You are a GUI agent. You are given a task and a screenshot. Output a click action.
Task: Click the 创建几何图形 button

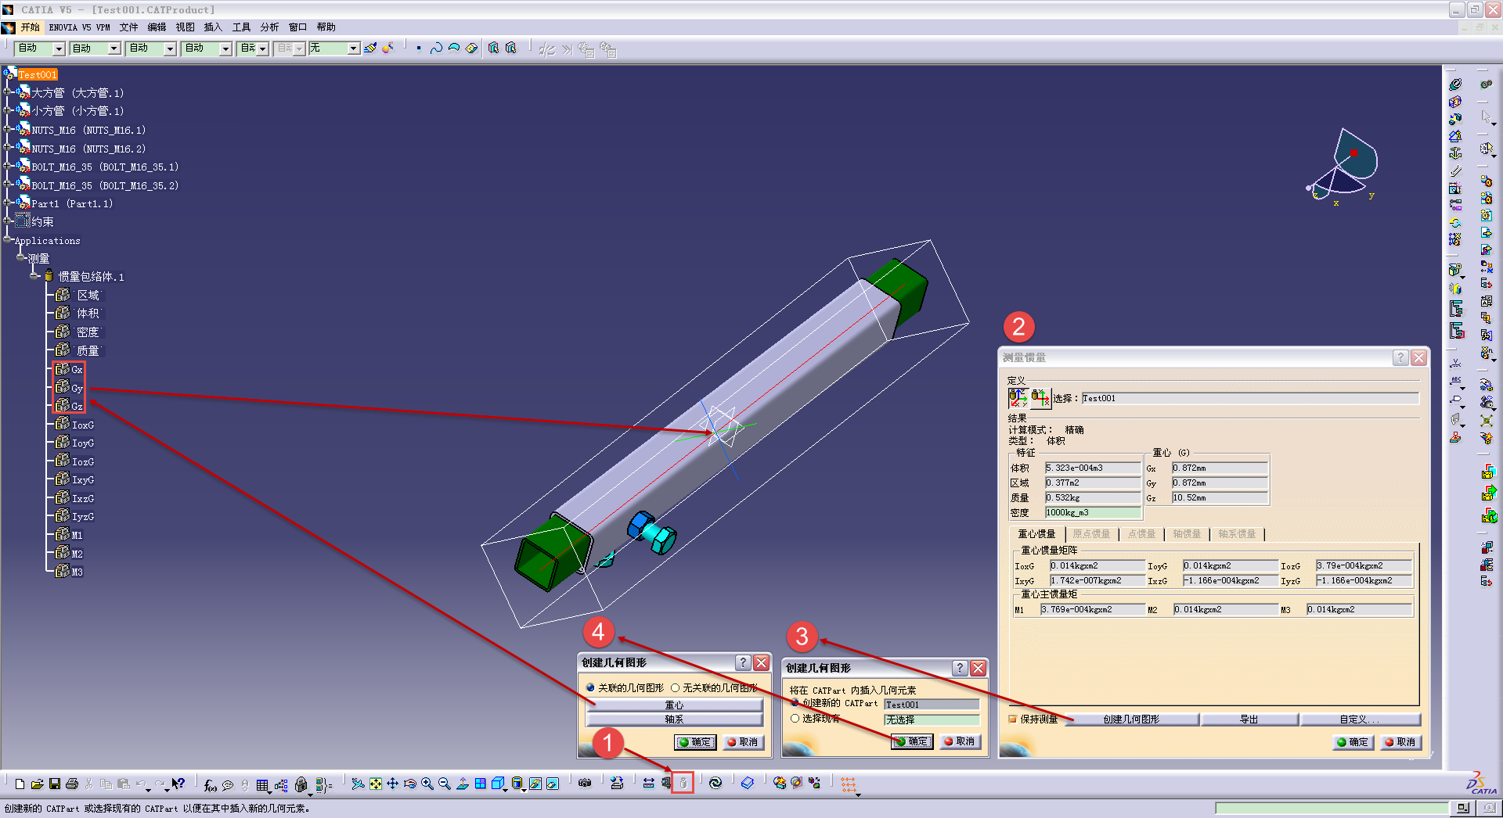1130,719
